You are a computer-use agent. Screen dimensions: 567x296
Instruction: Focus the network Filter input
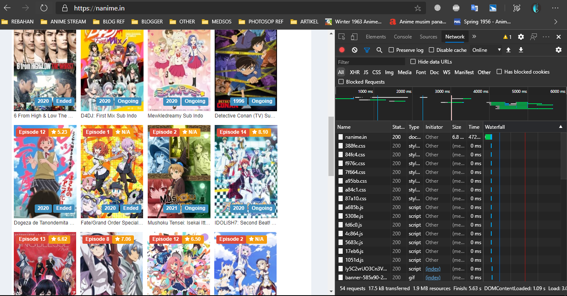click(371, 62)
